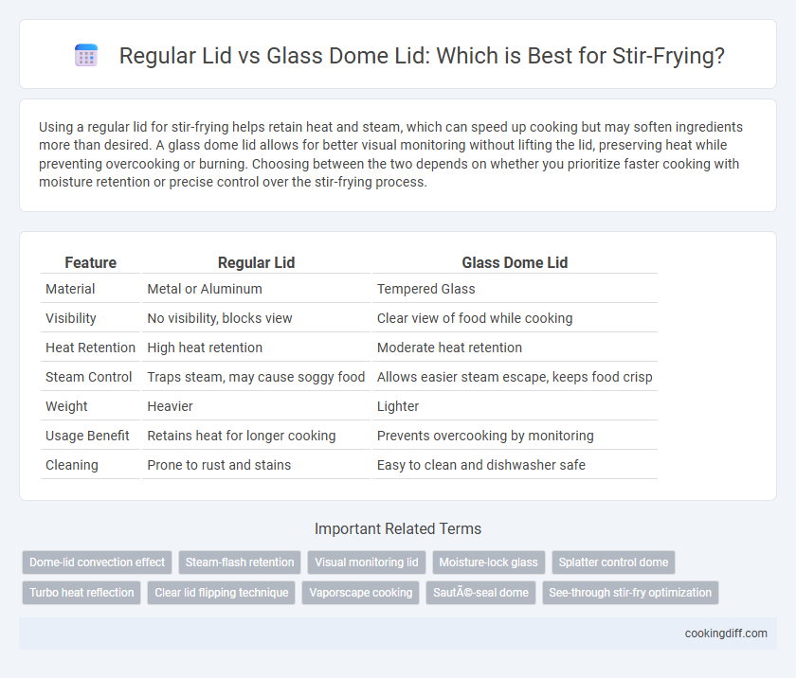Open the 'Dome-lid convection effect' tag
This screenshot has width=796, height=678.
(97, 562)
